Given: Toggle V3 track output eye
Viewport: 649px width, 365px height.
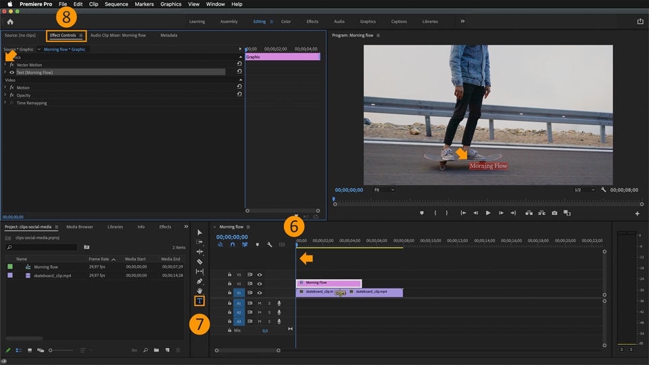Looking at the screenshot, I should 260,275.
